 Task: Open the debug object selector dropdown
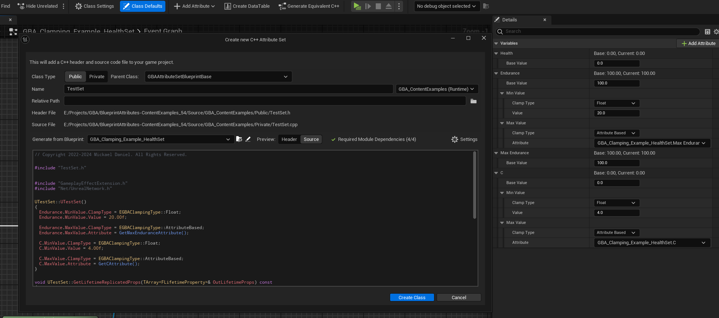(x=447, y=6)
